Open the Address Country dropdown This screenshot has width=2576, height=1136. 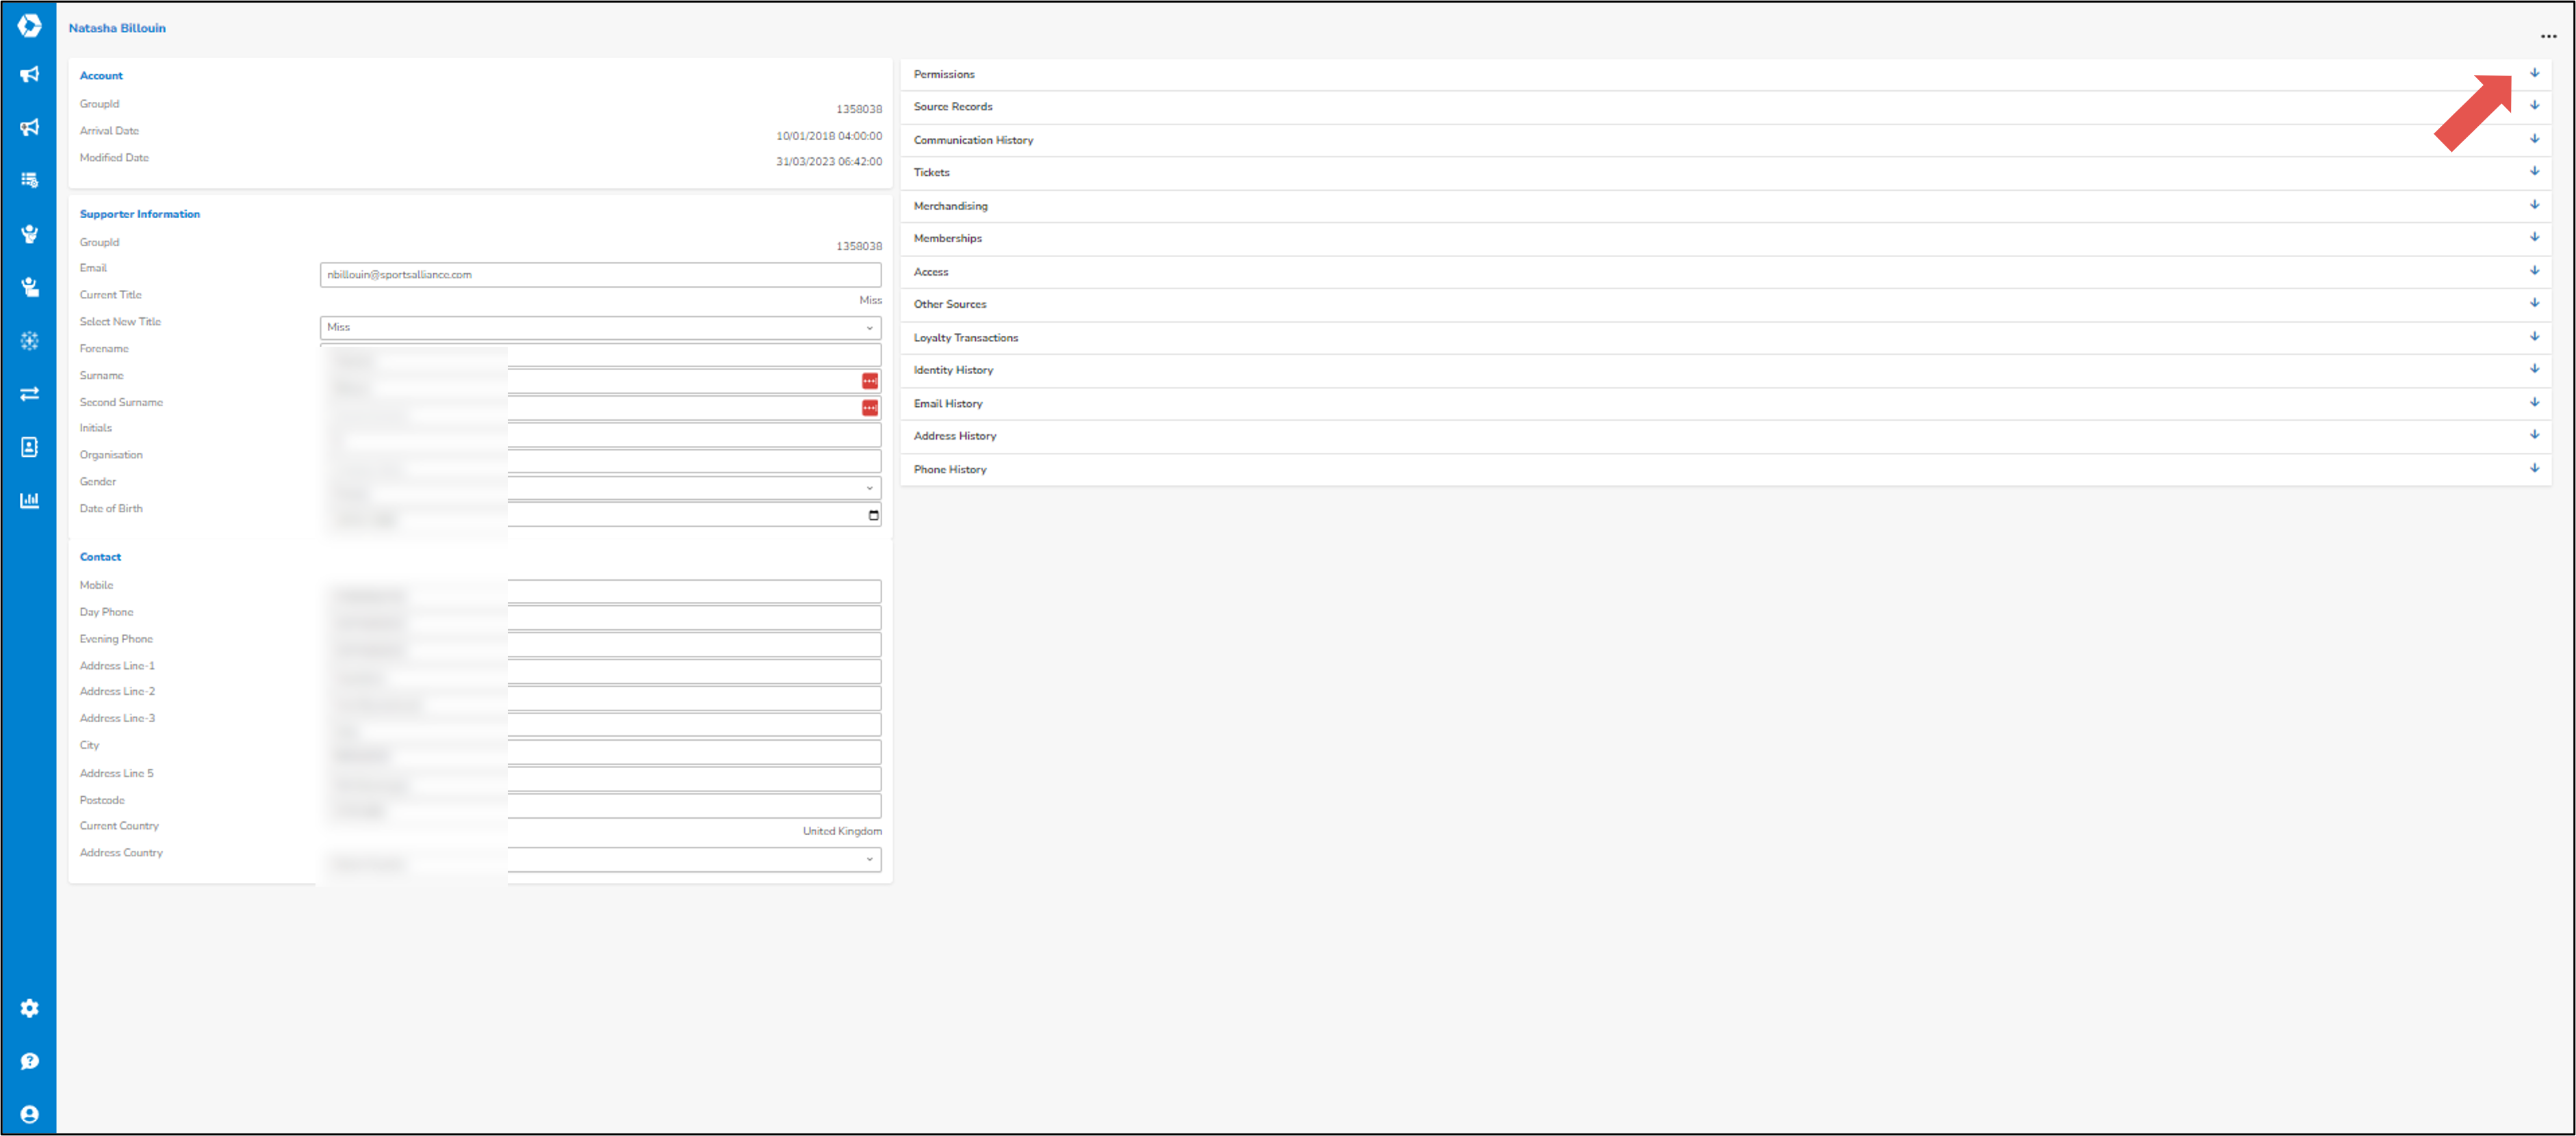coord(600,859)
